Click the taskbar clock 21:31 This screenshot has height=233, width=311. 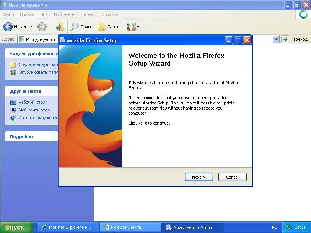(x=300, y=227)
